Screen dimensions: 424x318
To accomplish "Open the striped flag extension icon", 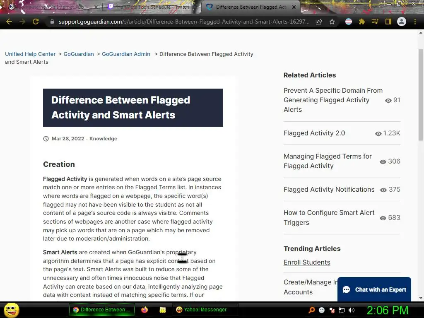I will 349,22.
